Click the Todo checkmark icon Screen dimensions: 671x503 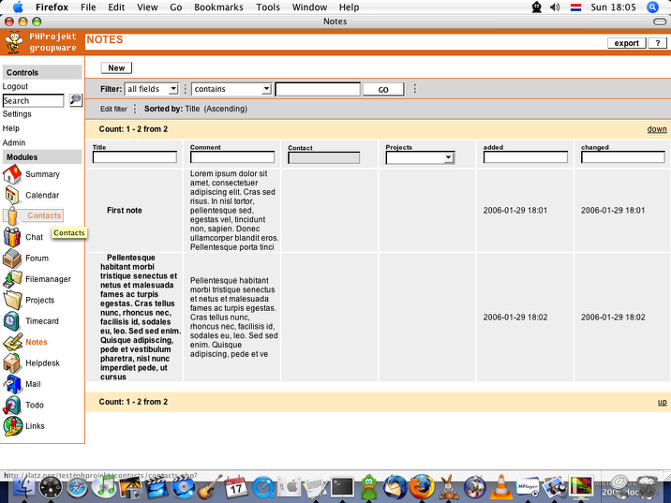[12, 406]
